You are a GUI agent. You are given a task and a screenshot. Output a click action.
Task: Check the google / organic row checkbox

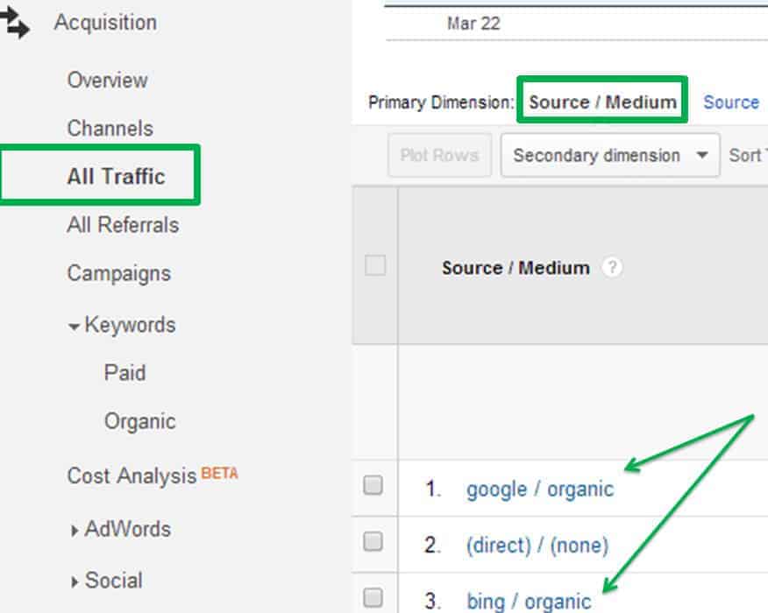click(x=373, y=485)
